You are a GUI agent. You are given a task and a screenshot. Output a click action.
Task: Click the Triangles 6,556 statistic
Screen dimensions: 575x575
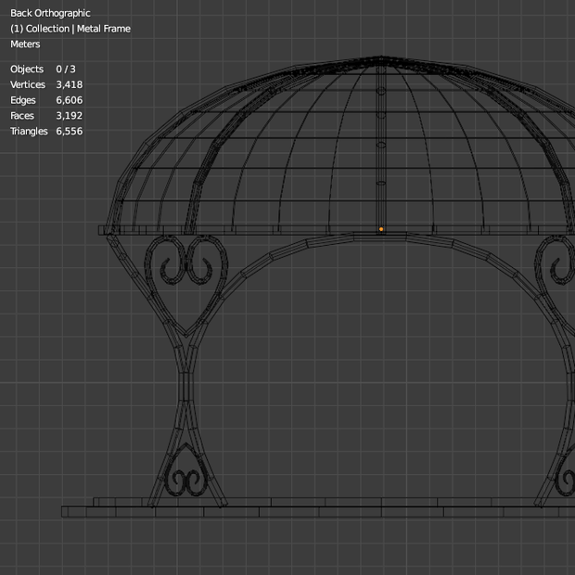pyautogui.click(x=46, y=132)
